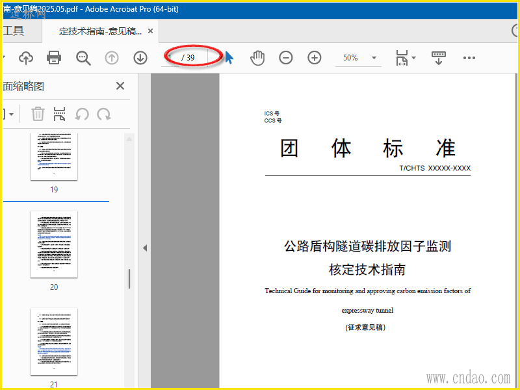
Task: Click the / 39 total pages label
Action: click(188, 58)
